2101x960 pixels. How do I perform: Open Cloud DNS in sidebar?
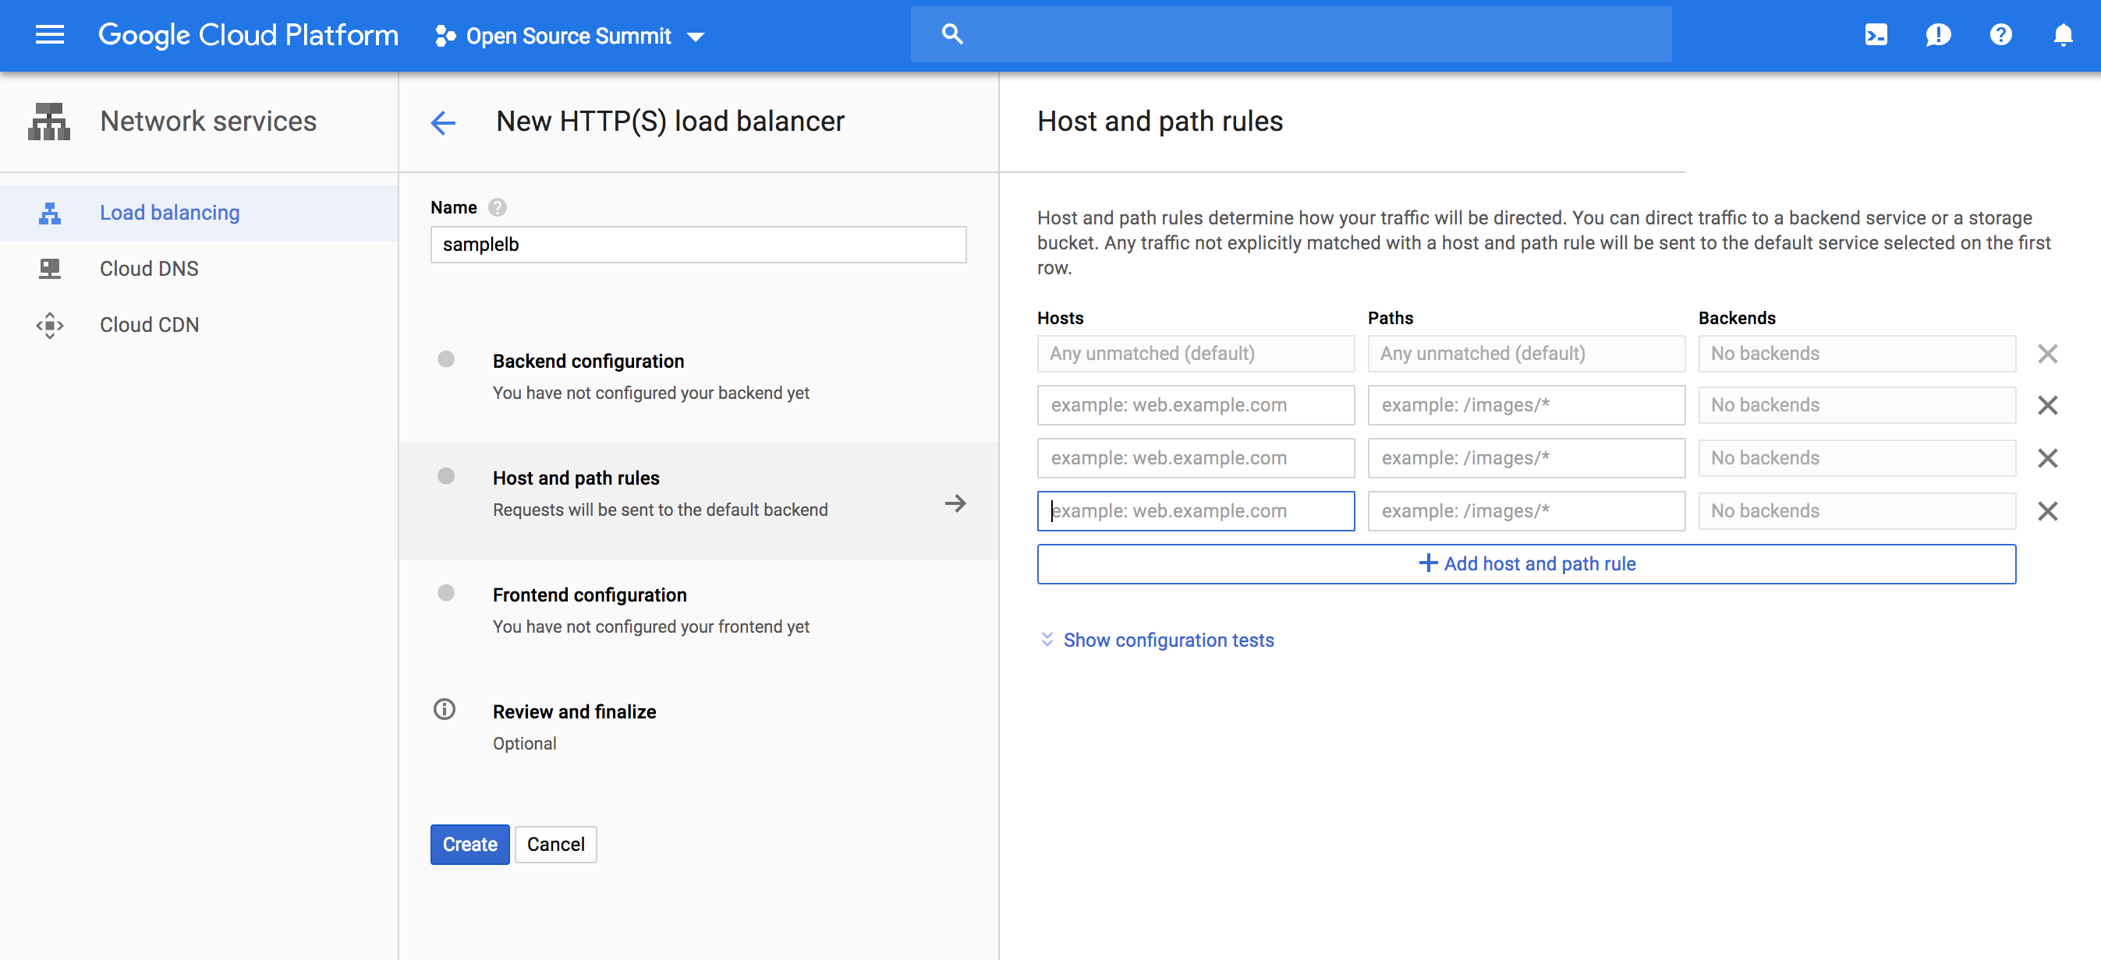pyautogui.click(x=149, y=269)
